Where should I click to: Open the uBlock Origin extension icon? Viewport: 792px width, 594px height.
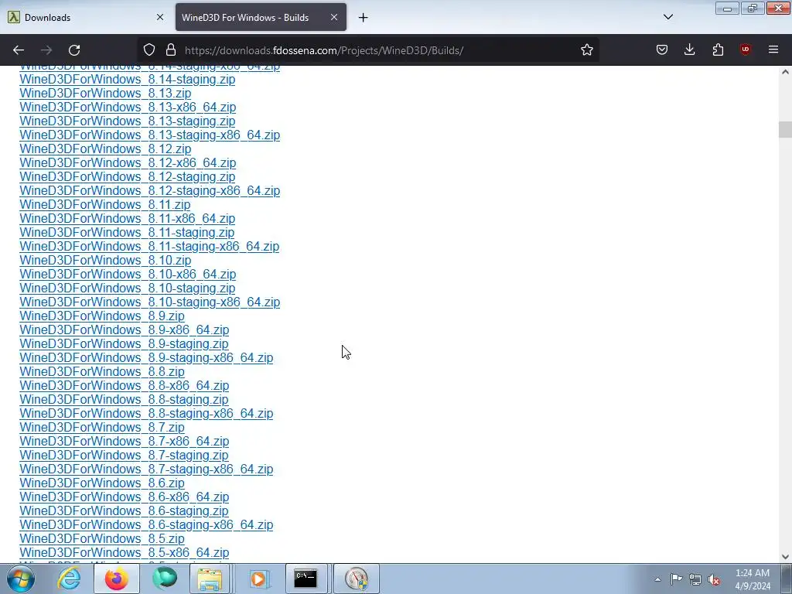coord(745,50)
